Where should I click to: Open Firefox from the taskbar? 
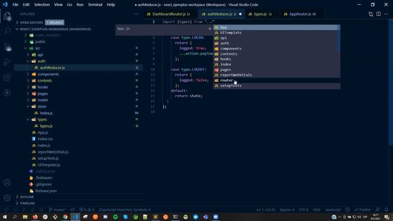pos(35,217)
